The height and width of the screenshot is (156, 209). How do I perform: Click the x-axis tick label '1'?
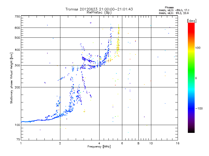pyautogui.click(x=21, y=143)
